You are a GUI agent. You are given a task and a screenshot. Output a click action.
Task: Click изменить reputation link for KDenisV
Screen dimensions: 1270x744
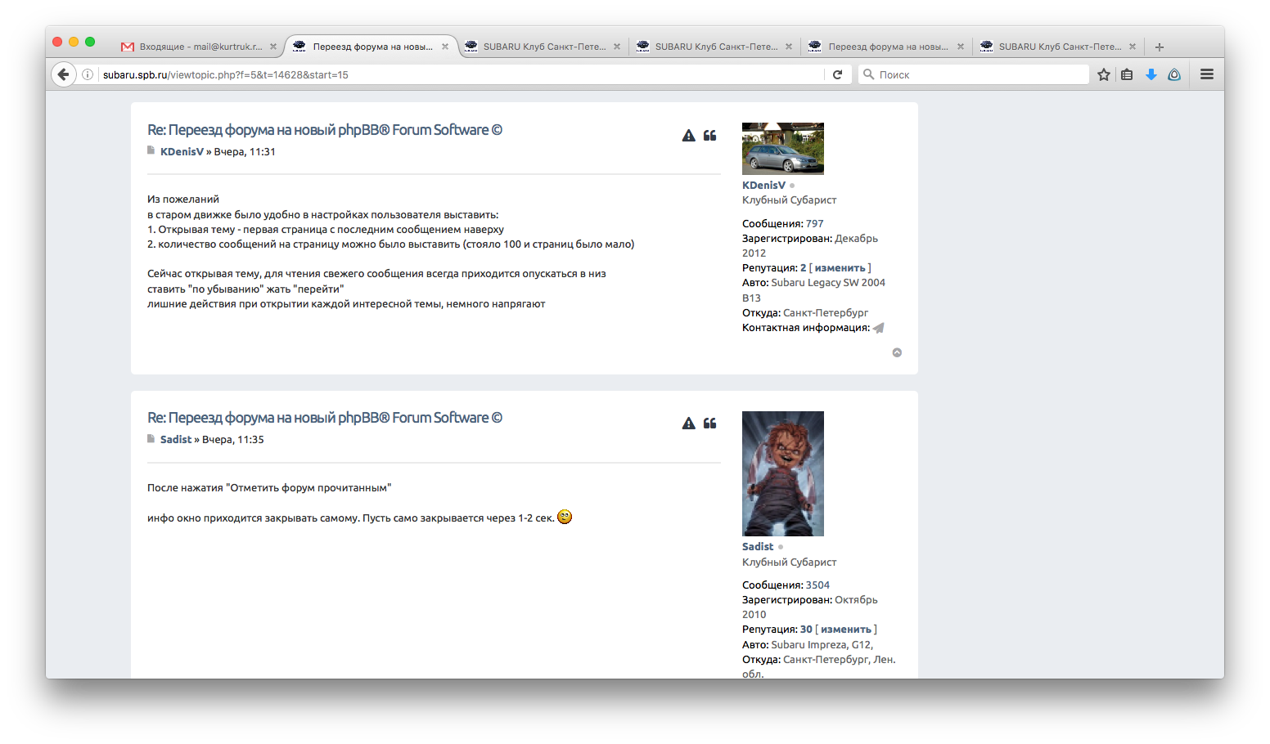tap(840, 268)
